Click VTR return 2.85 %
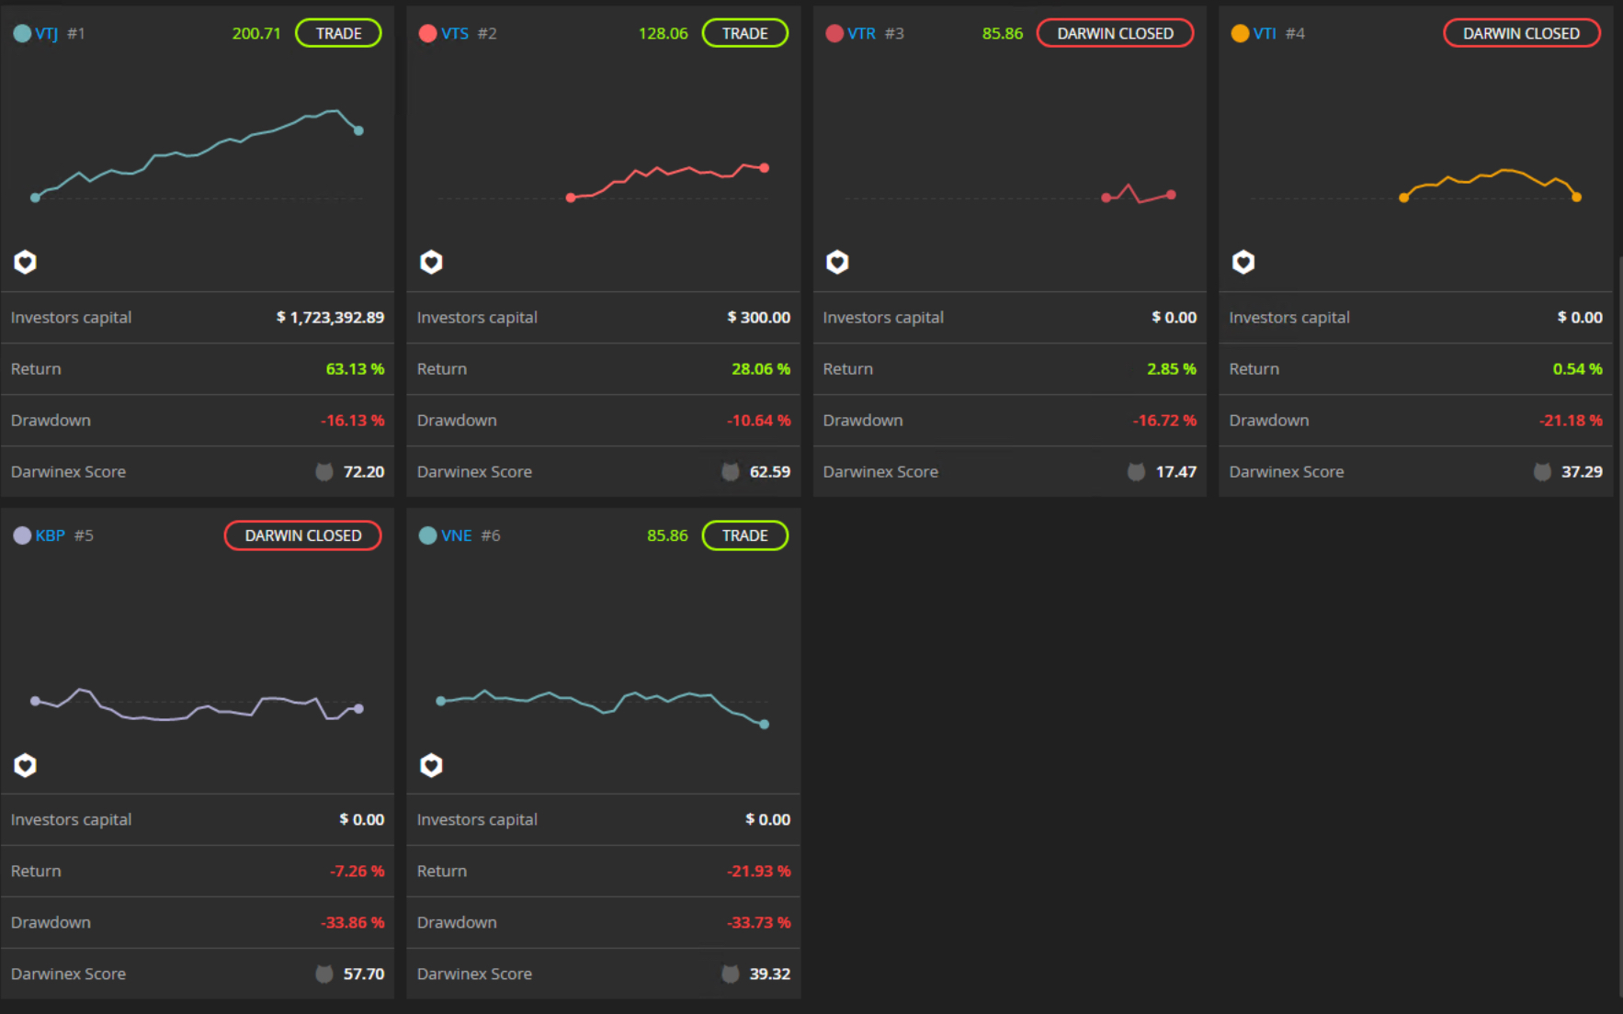 point(1172,369)
